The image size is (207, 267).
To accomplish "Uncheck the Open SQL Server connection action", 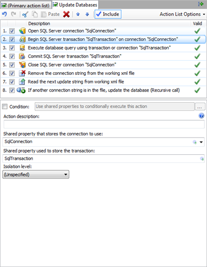I will pos(12,31).
